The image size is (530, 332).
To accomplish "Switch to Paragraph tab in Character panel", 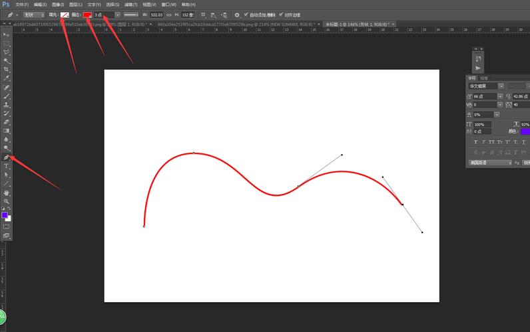I will coord(484,78).
